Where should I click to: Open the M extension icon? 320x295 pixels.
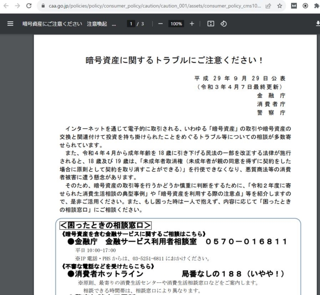tap(294, 6)
